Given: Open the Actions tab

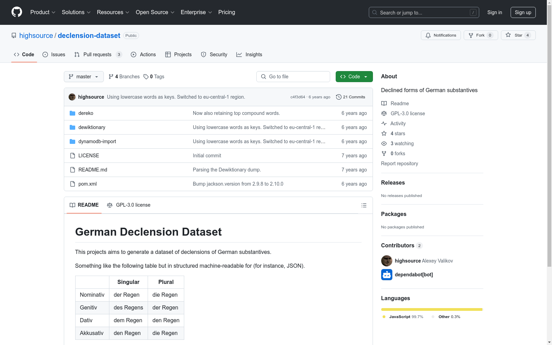Looking at the screenshot, I should pyautogui.click(x=143, y=55).
